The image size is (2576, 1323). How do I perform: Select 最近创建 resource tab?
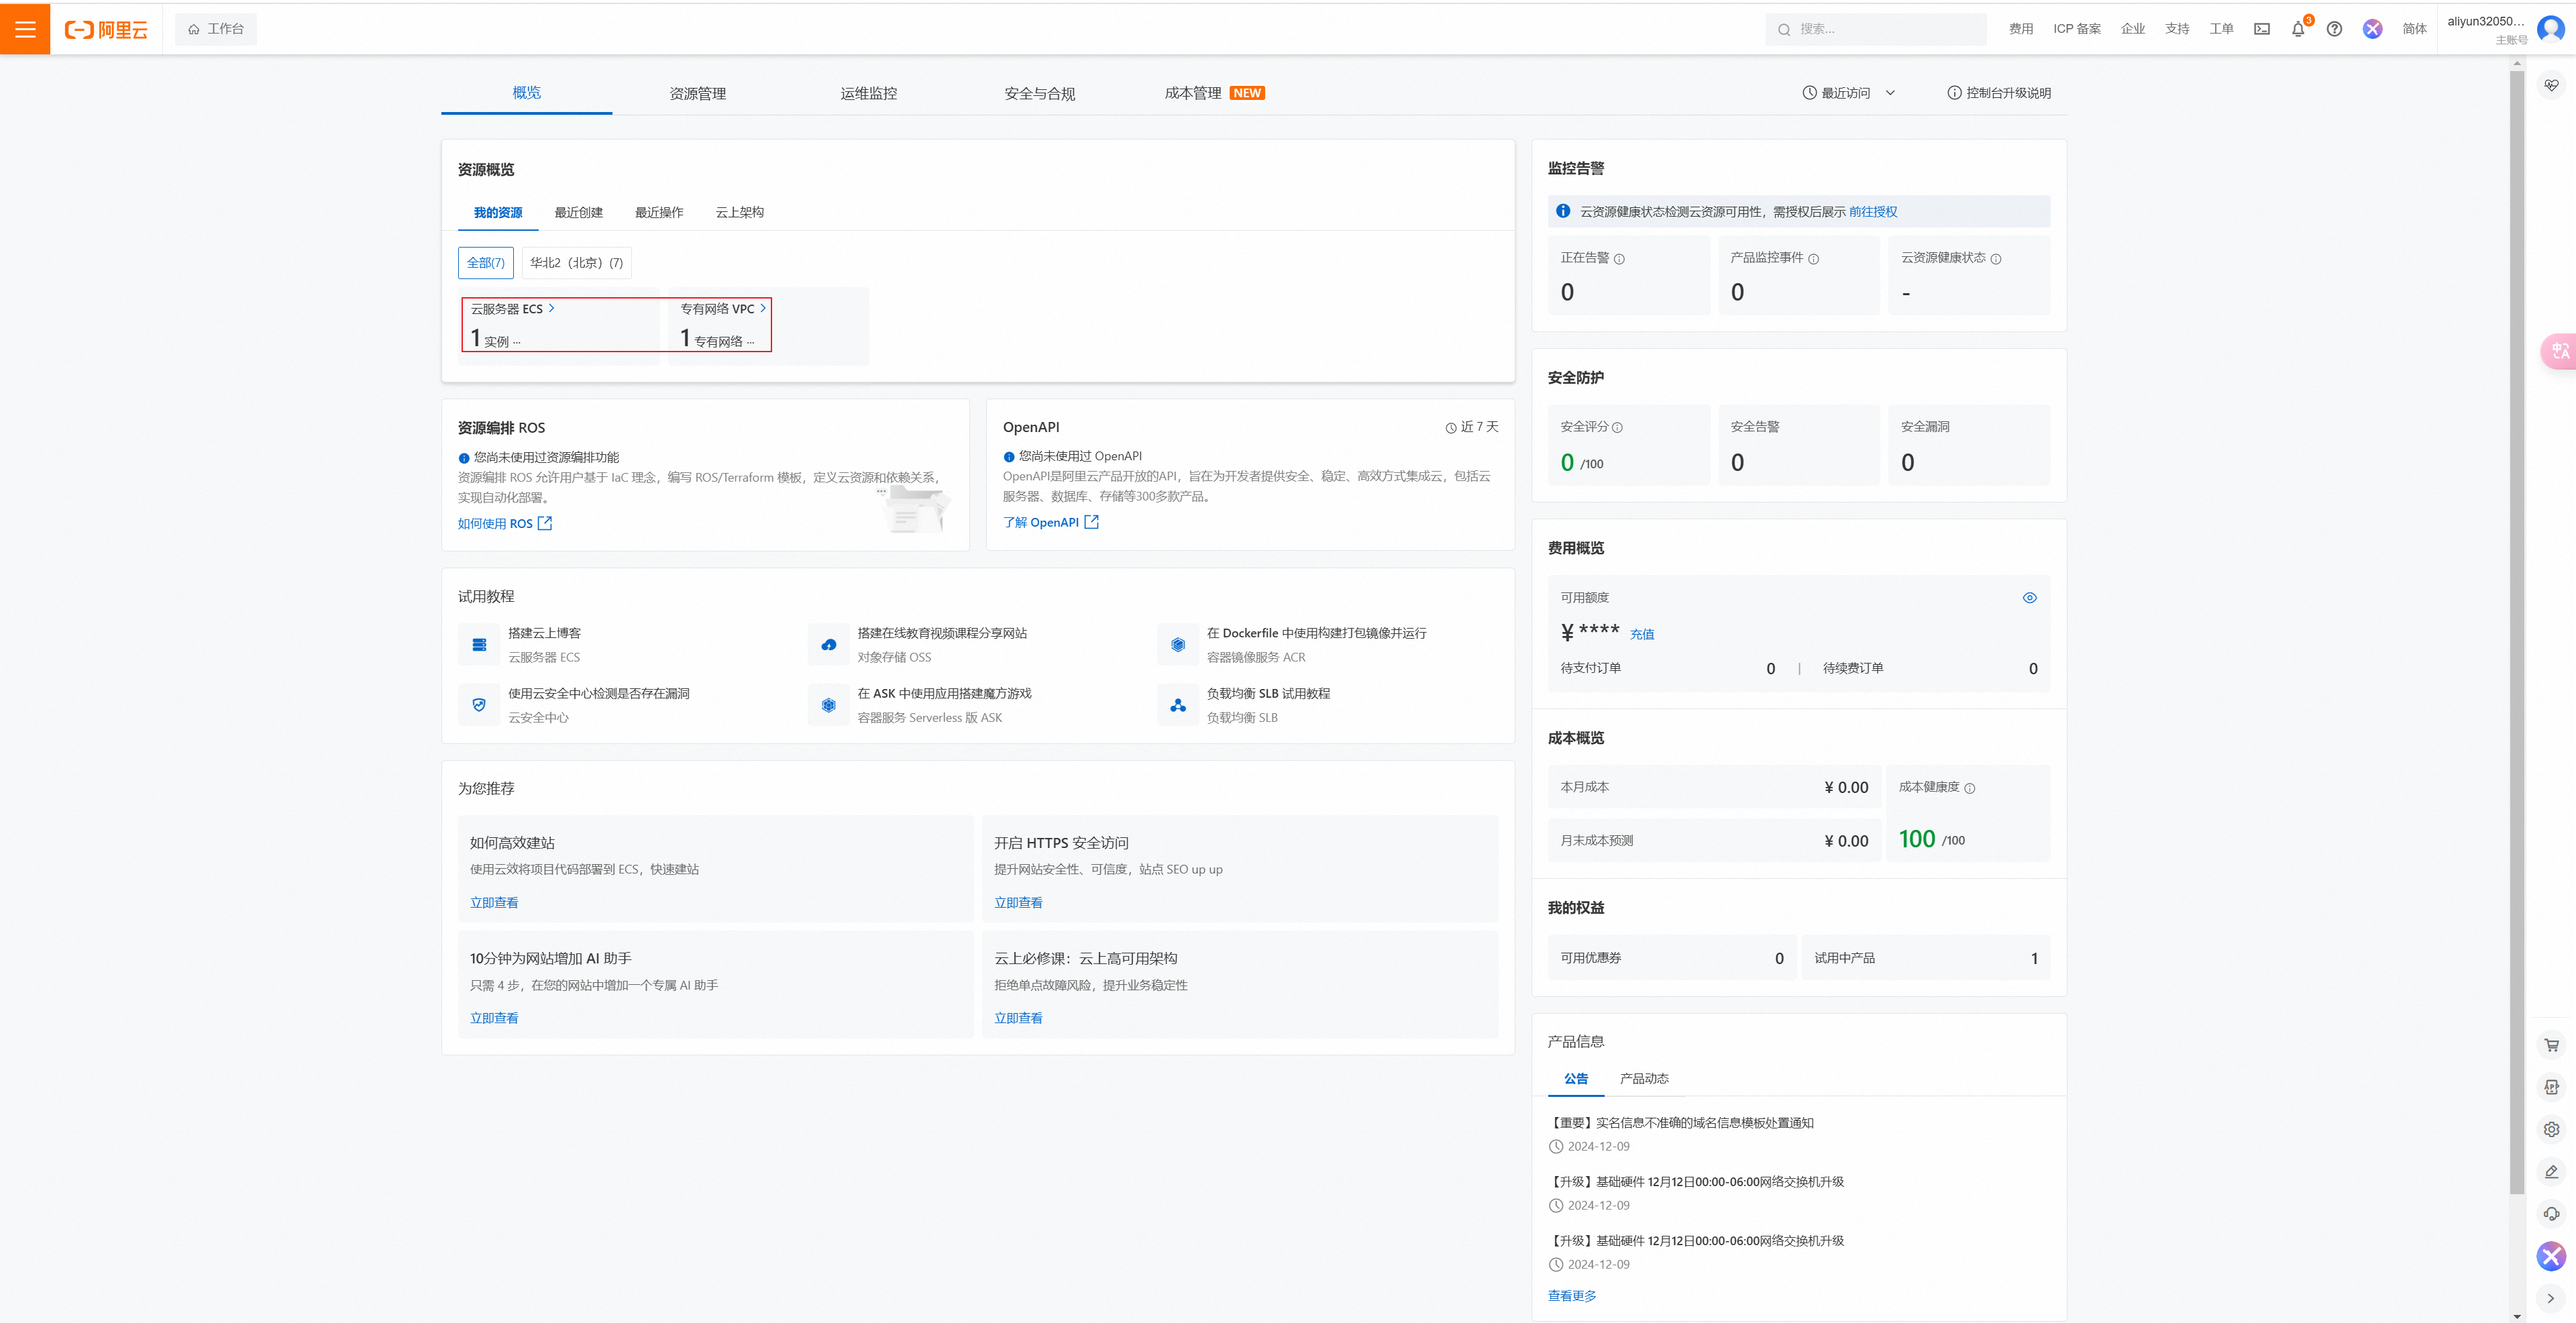[579, 212]
